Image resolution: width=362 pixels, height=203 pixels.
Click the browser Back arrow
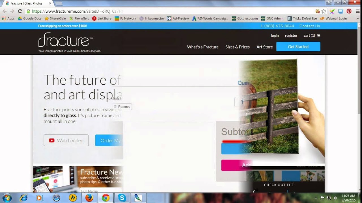point(5,11)
